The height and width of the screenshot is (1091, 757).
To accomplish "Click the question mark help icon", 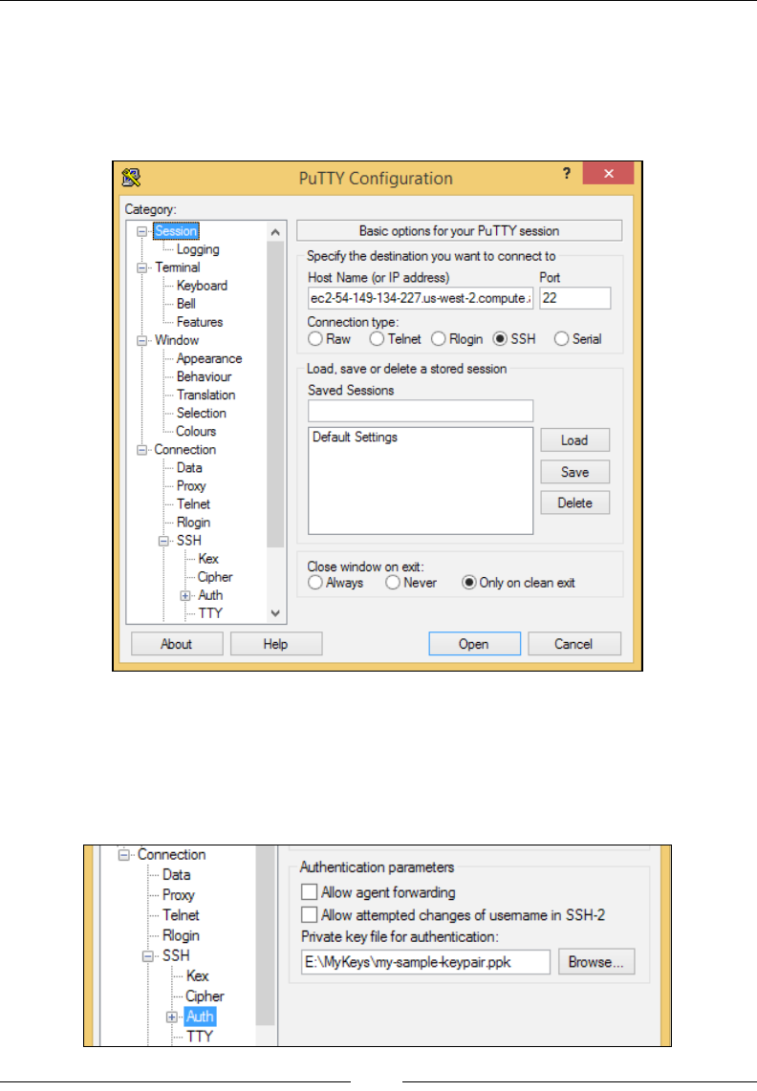I will click(567, 173).
